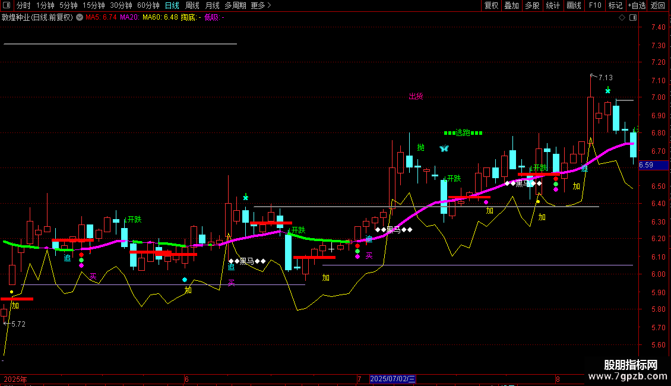This screenshot has width=671, height=386.
Task: Click the 5.72 low price label
Action: 18,324
